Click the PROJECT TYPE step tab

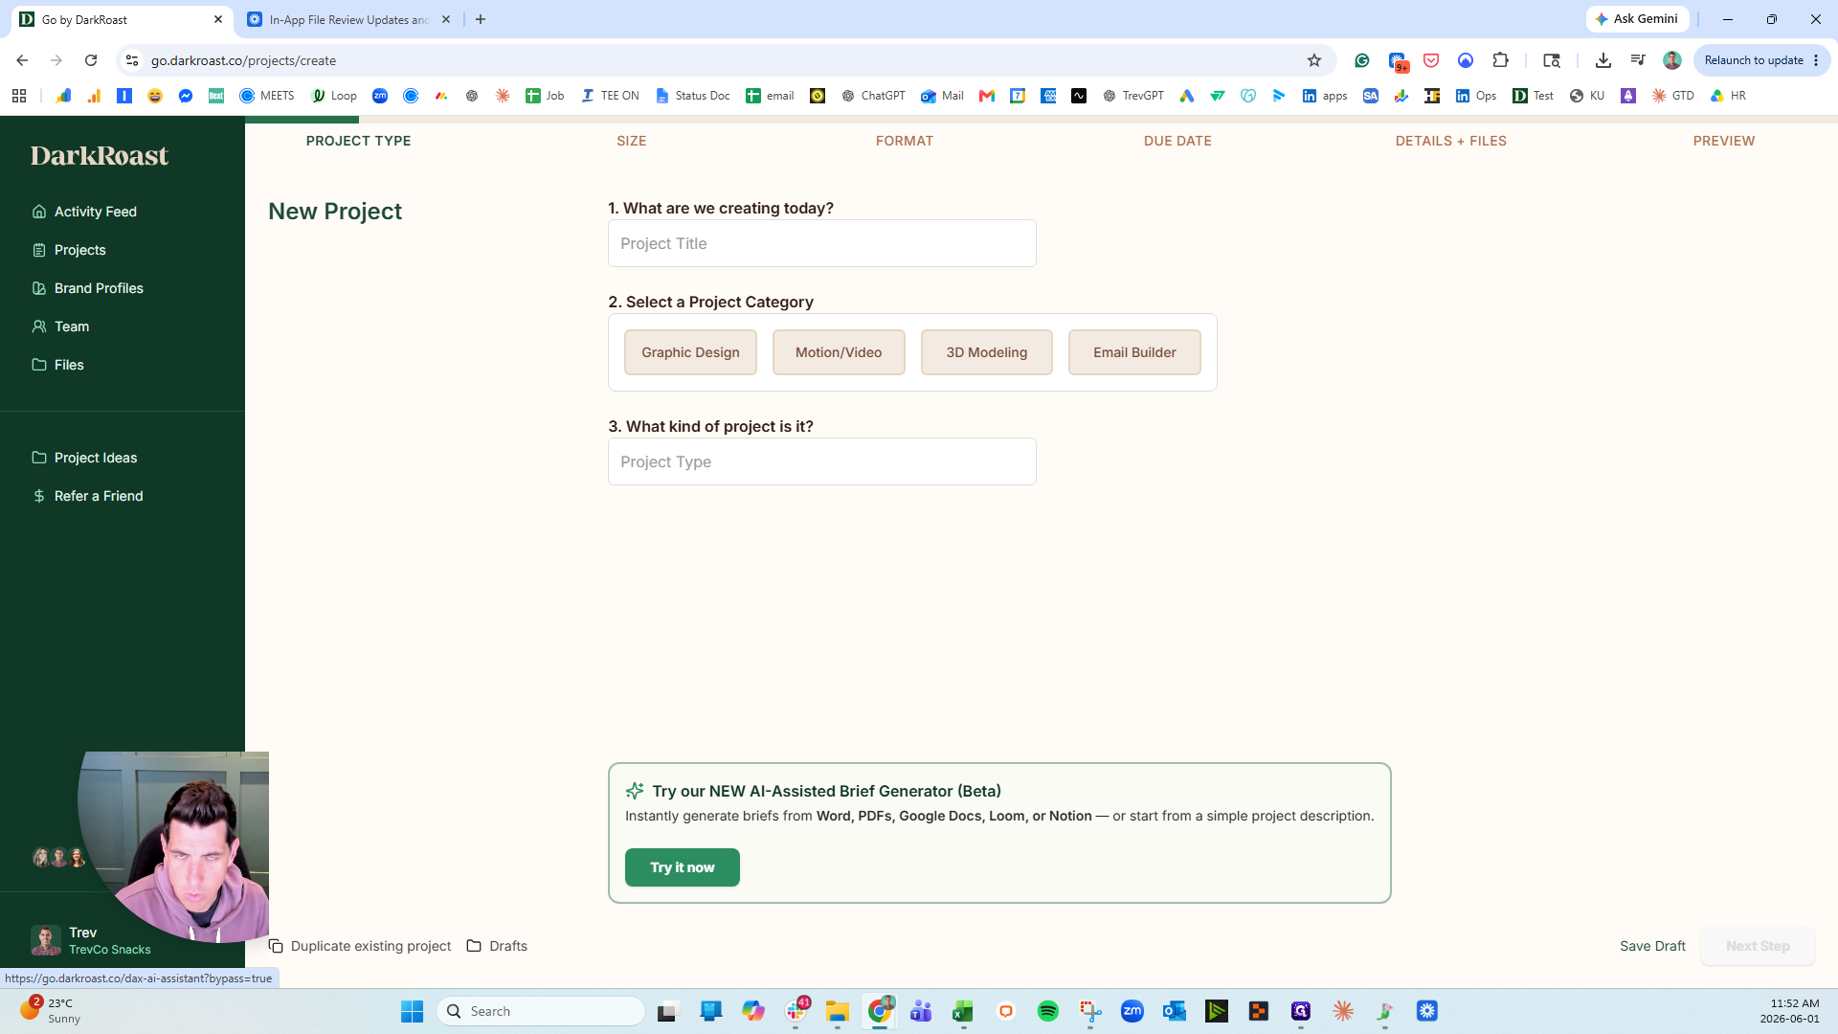(358, 141)
